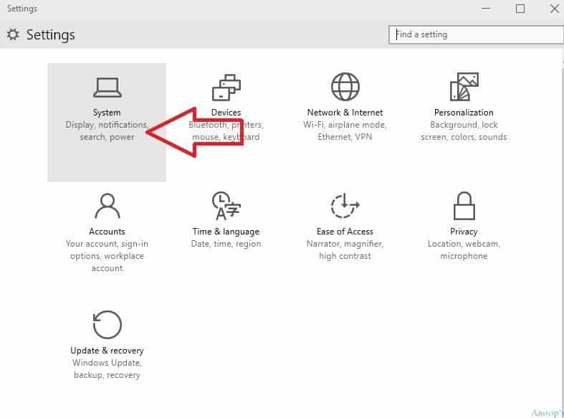Click the Settings gear icon in header
This screenshot has width=564, height=418.
(13, 34)
